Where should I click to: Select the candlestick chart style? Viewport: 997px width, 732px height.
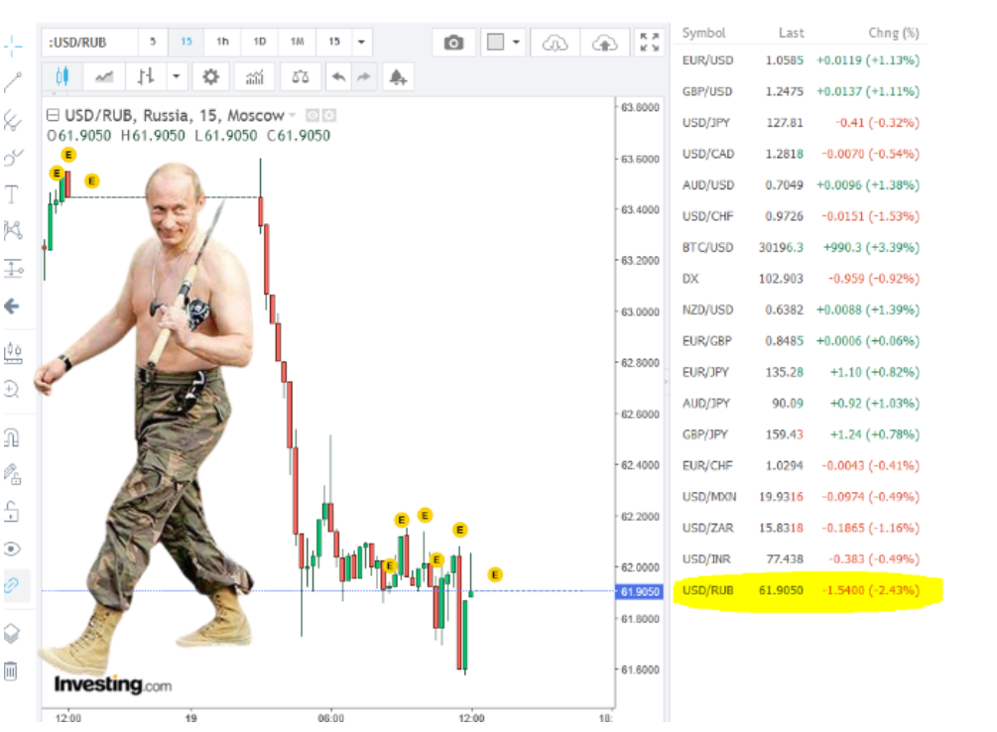62,77
